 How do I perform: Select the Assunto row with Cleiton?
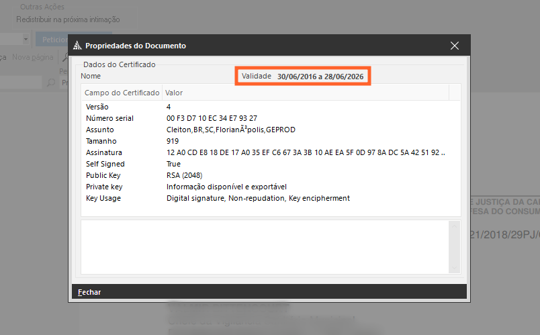[100, 130]
